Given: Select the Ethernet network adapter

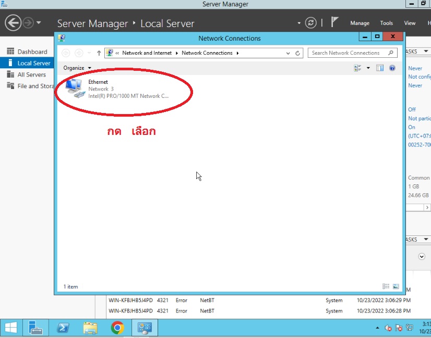Looking at the screenshot, I should coord(98,89).
